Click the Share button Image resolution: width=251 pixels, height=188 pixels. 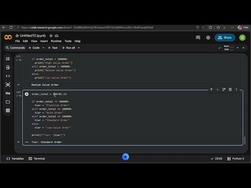pos(225,38)
